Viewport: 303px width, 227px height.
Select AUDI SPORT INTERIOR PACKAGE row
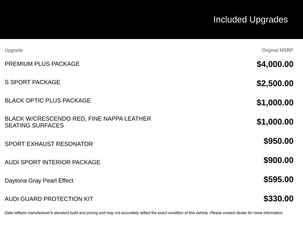[x=53, y=162]
